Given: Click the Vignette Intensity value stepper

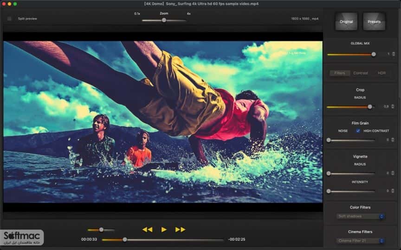Looking at the screenshot, I should (x=393, y=191).
